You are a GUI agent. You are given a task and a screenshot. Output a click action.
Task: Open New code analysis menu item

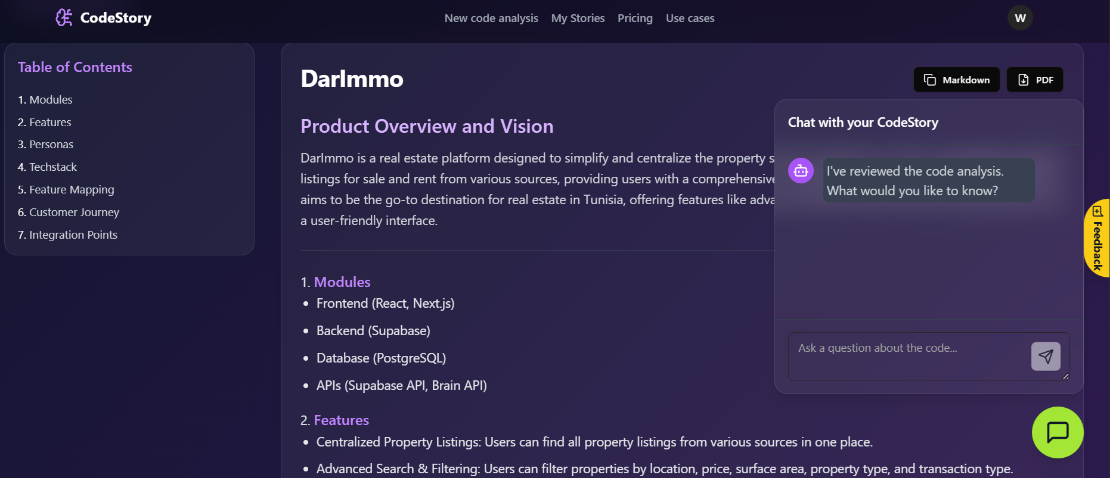point(491,18)
